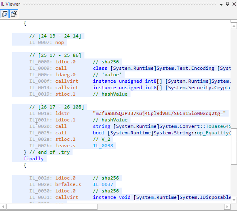The height and width of the screenshot is (211, 237).
Task: Click the '// end of .try' comment
Action: coord(49,152)
